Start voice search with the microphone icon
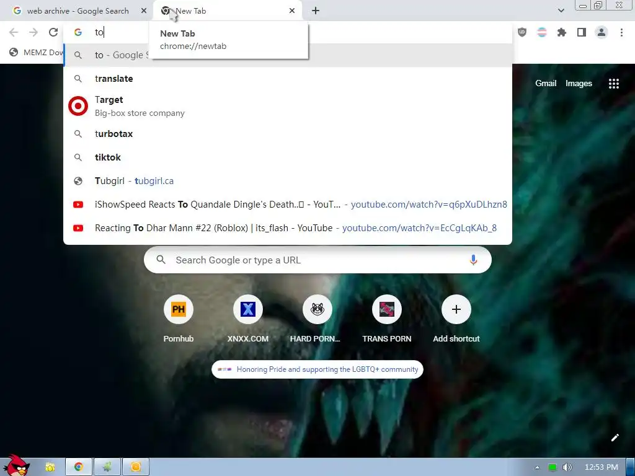The height and width of the screenshot is (476, 635). click(473, 260)
